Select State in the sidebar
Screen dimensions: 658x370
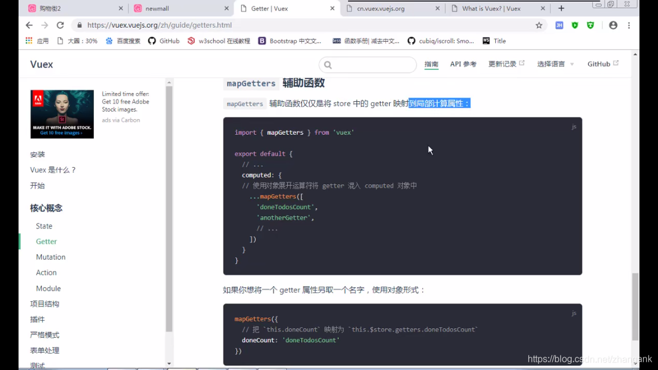pyautogui.click(x=44, y=226)
